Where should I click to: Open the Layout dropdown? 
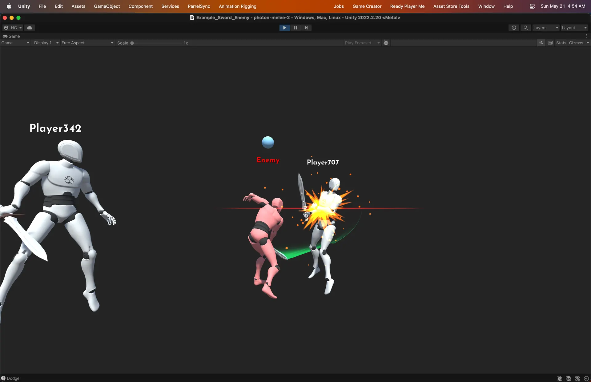574,28
